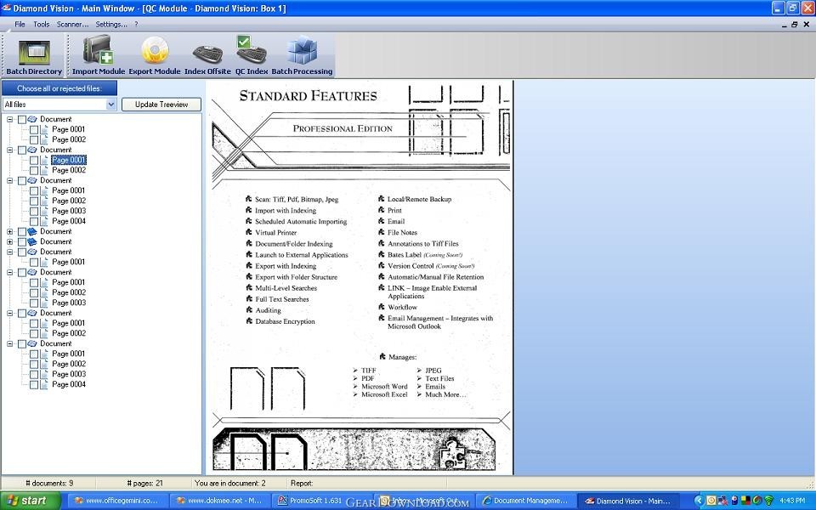Click the single-page Document's book icon
Image resolution: width=816 pixels, height=510 pixels.
point(32,252)
